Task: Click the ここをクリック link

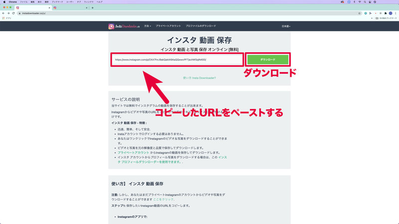Action: coord(164,200)
